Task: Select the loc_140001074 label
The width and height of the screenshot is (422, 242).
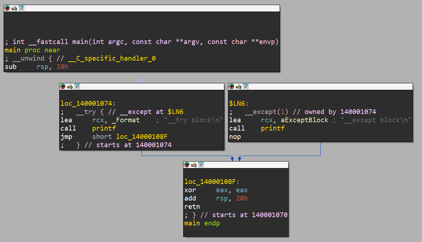Action: pos(88,104)
